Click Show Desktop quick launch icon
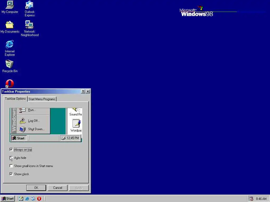This screenshot has height=202, width=270. pos(21,199)
